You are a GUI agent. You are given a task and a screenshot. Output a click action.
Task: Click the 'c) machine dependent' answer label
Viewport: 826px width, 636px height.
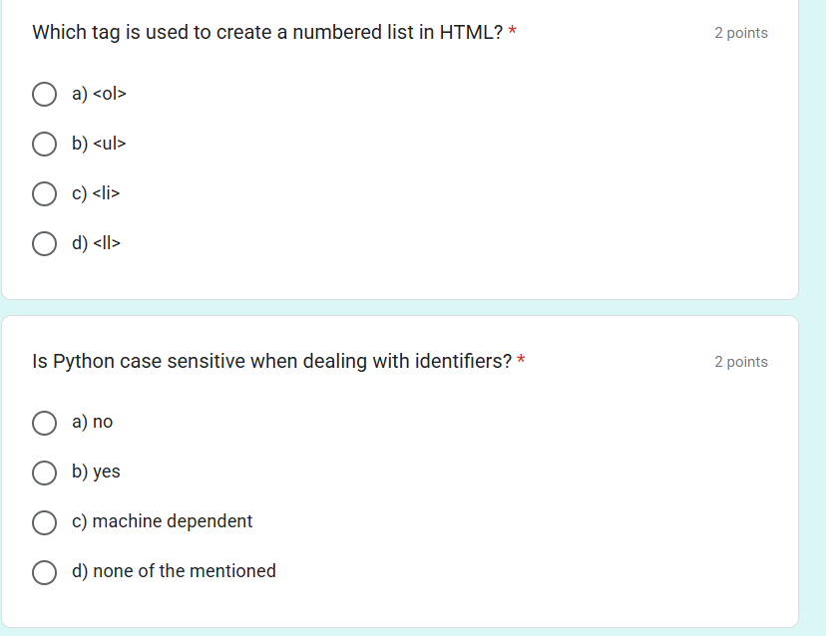click(x=163, y=521)
